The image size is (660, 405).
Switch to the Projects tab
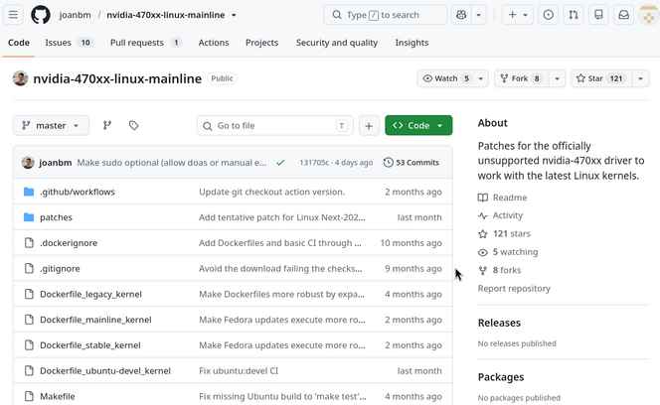(x=261, y=43)
